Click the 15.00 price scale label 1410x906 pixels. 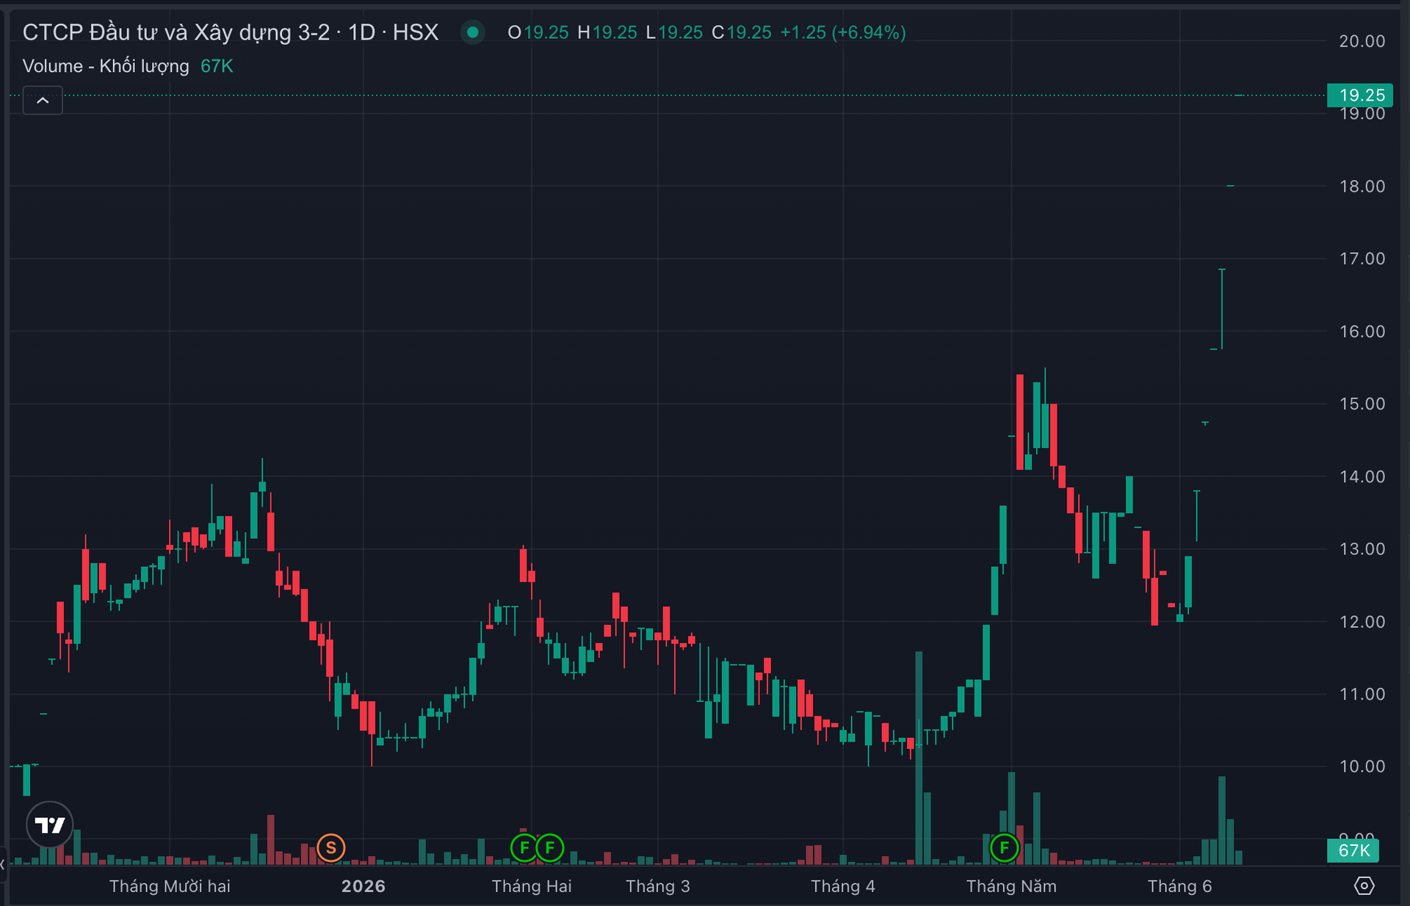click(x=1362, y=404)
